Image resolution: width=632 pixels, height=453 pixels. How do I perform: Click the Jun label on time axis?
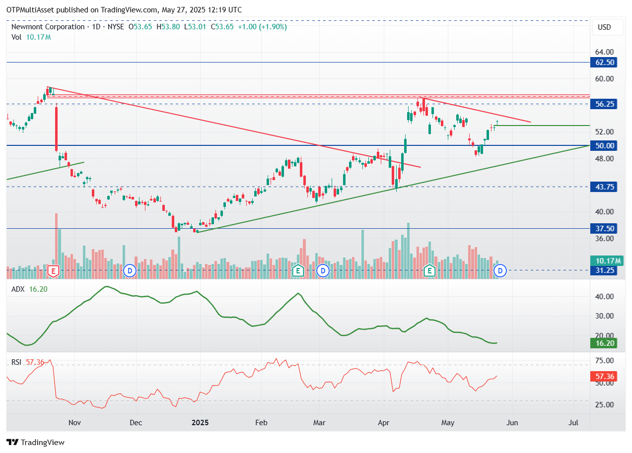(x=512, y=423)
